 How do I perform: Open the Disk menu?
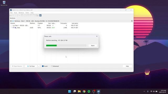[11, 13]
